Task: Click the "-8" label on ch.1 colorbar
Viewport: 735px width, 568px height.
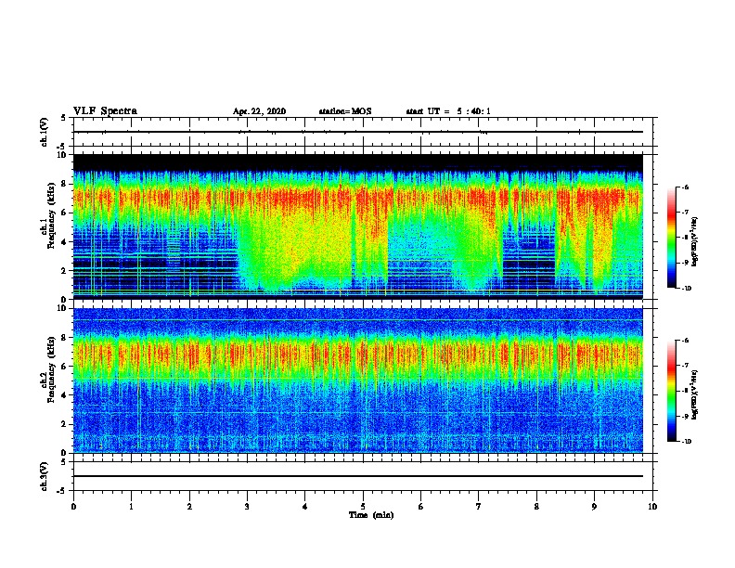Action: (685, 238)
